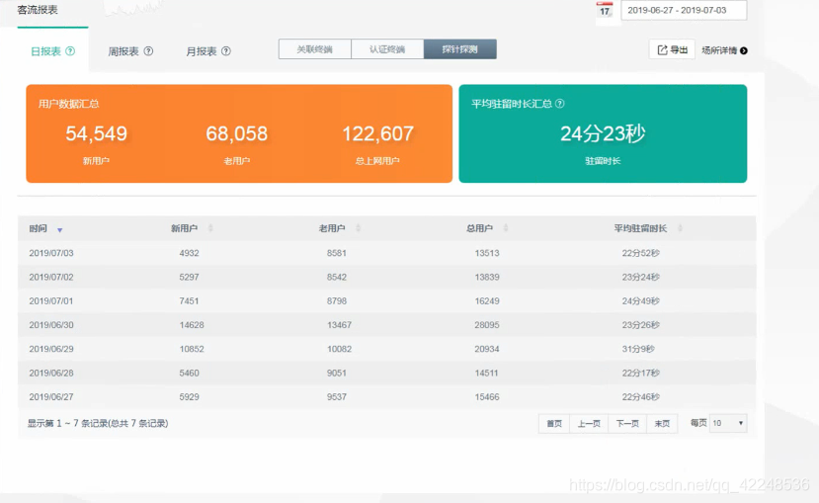Go to 上一页 previous page
Screen dimensions: 819x503
click(x=589, y=424)
